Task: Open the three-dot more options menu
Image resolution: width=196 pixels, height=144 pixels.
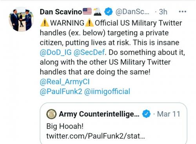Action: [x=182, y=12]
